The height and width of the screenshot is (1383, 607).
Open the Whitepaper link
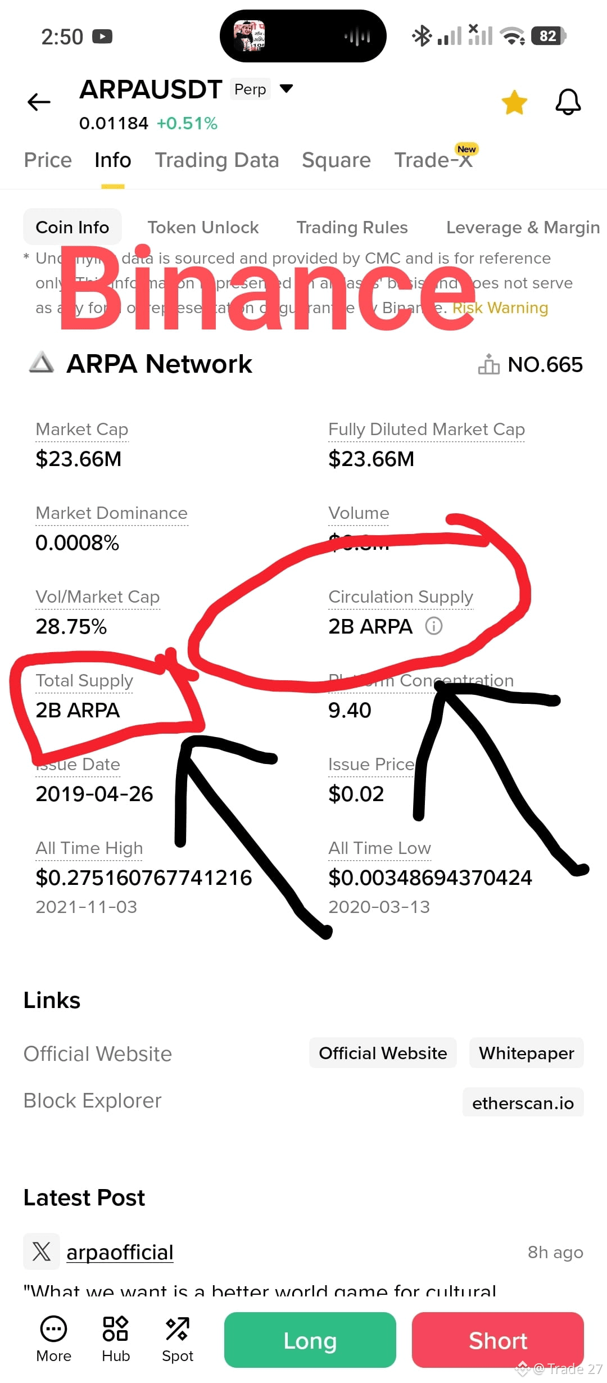(526, 1053)
